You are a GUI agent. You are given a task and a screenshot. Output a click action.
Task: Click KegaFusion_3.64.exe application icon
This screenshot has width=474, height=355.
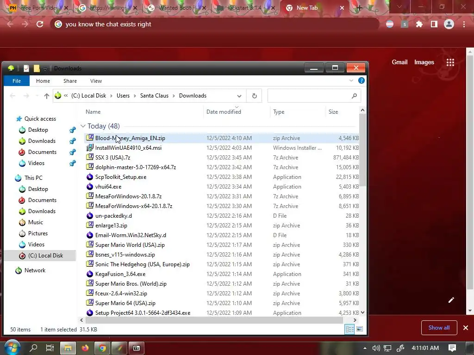tap(89, 274)
